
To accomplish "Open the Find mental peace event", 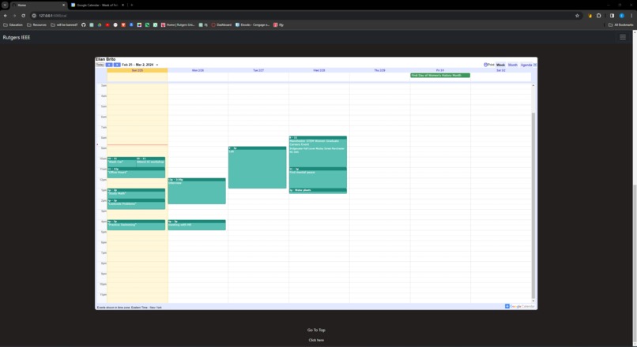I will 318,177.
